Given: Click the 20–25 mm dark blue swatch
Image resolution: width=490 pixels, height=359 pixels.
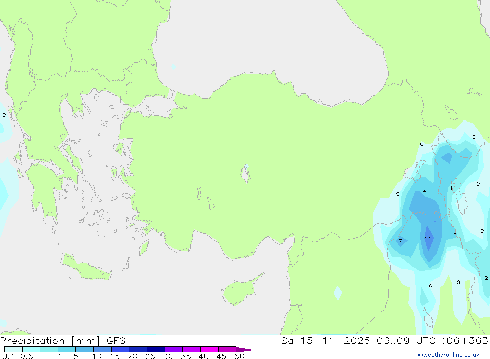Looking at the screenshot, I should click(138, 349).
